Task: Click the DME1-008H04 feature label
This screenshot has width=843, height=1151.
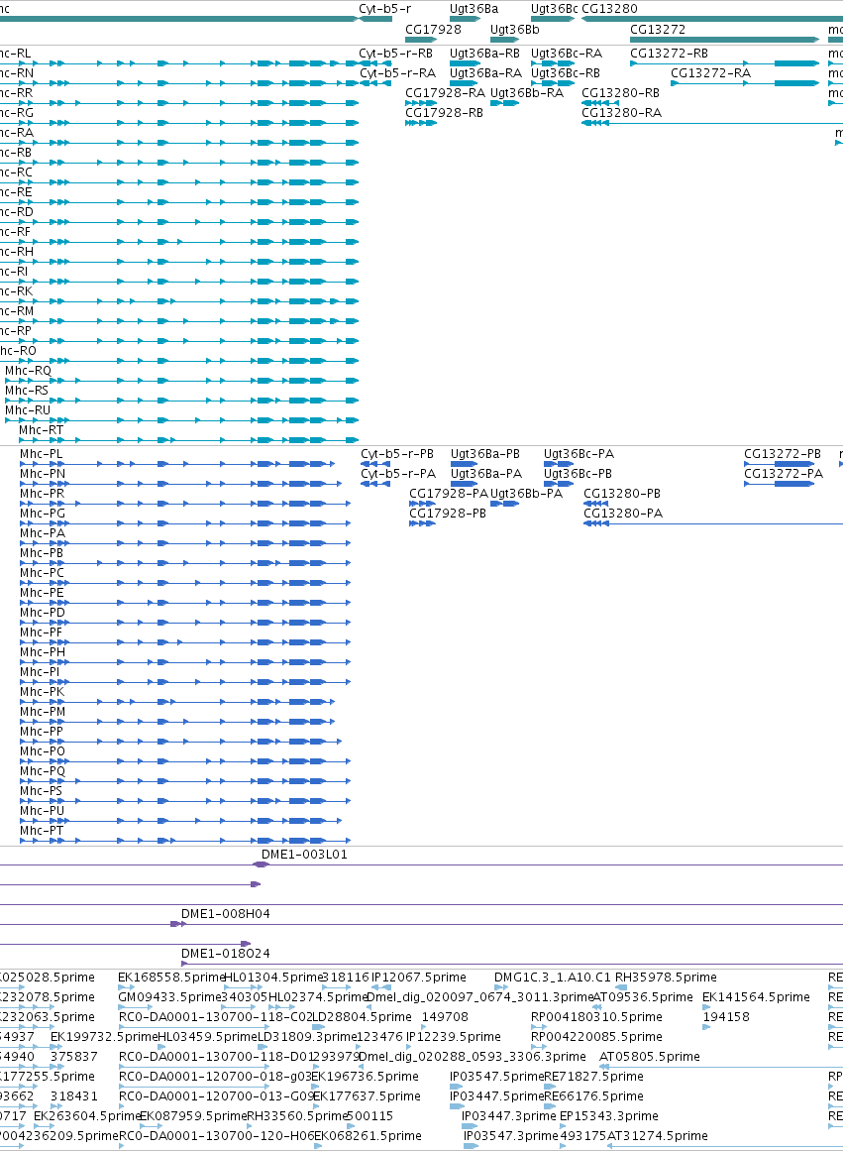Action: 225,915
